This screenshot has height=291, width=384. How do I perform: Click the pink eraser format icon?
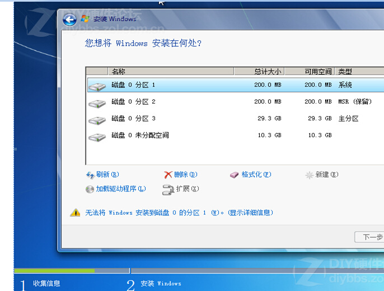click(x=234, y=175)
